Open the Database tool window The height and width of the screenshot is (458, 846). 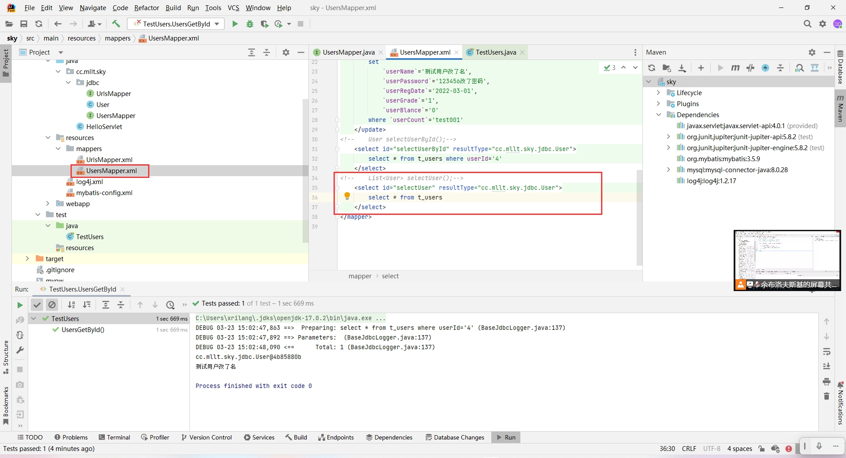[x=840, y=68]
